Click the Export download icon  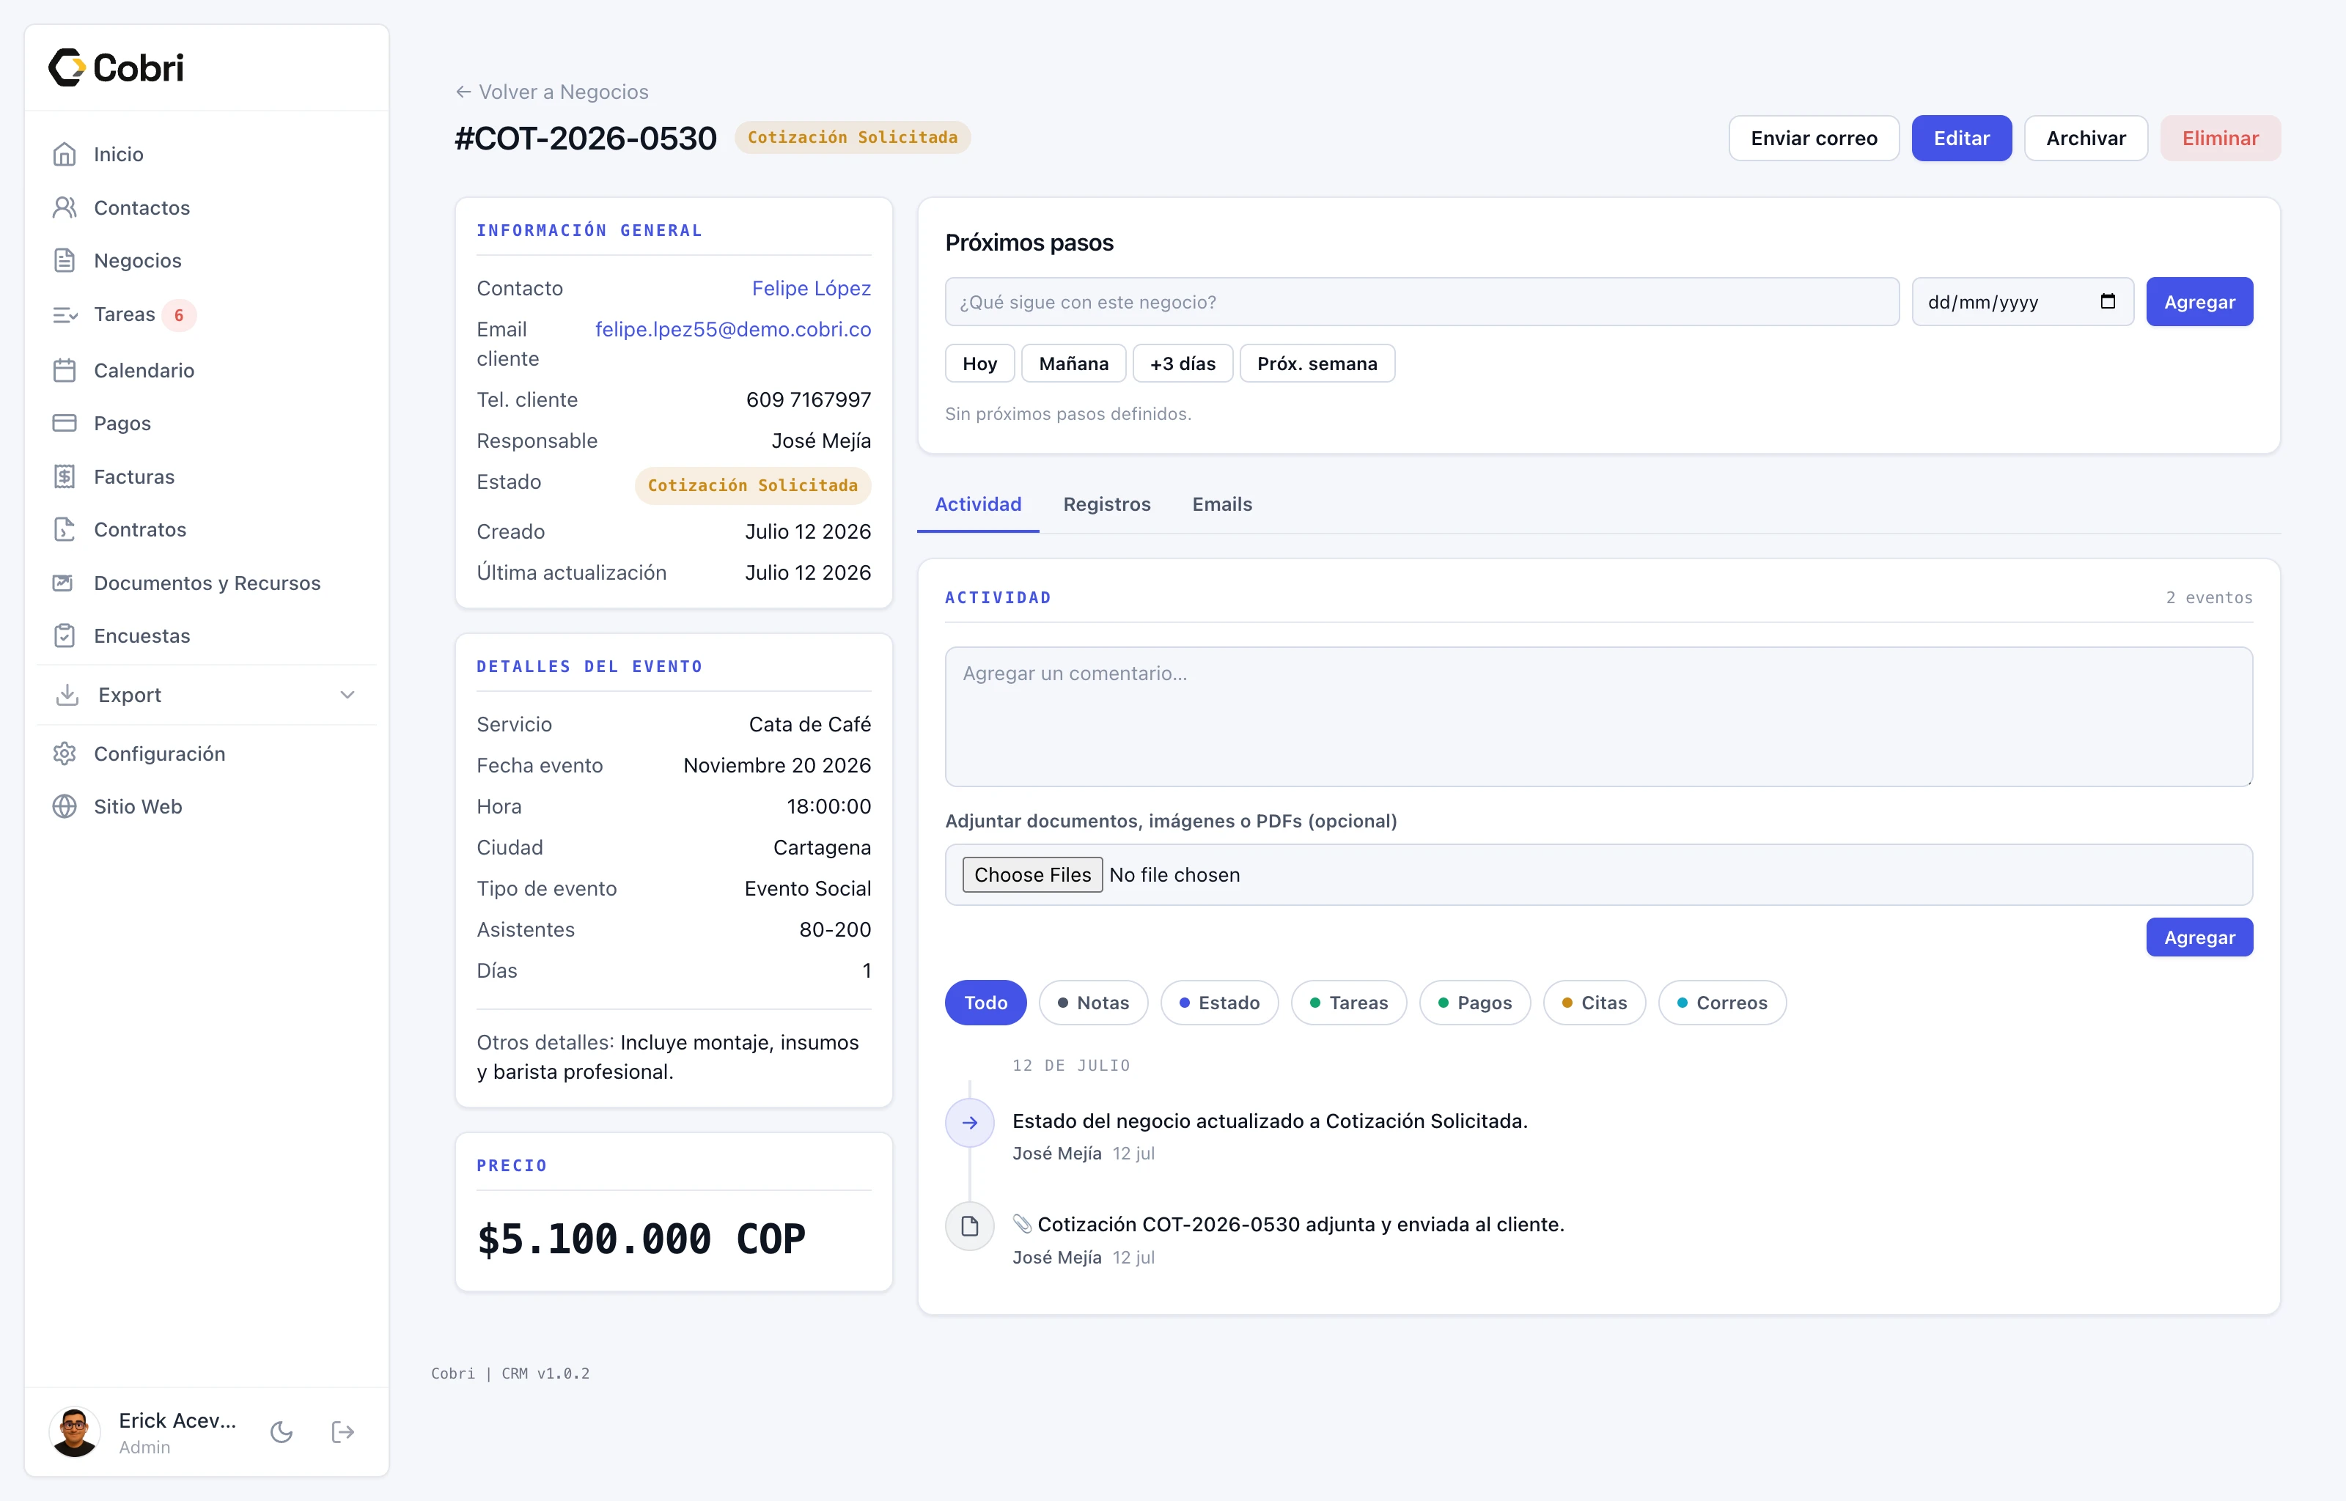coord(67,695)
